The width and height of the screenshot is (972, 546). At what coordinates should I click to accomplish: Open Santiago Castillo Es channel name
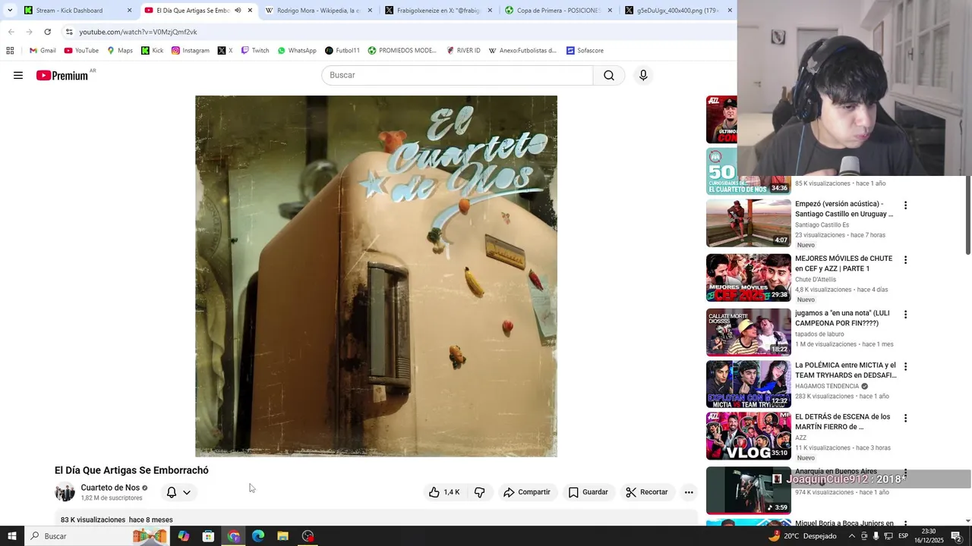pyautogui.click(x=822, y=225)
